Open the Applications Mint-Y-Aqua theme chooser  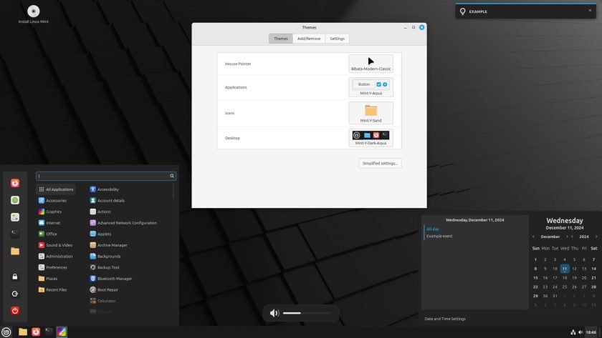(x=371, y=87)
